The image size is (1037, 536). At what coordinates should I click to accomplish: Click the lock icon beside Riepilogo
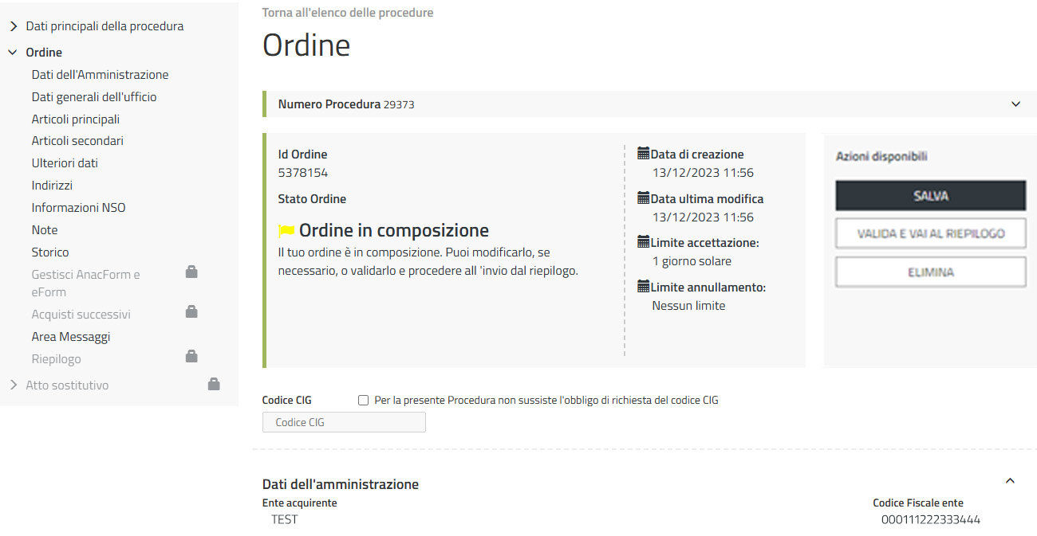[191, 357]
